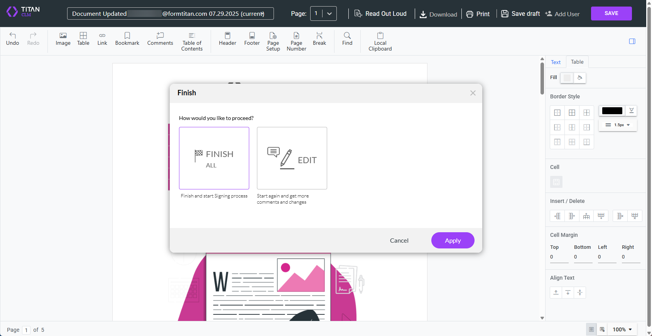Insert a page Break
This screenshot has height=336, width=652.
click(x=319, y=39)
